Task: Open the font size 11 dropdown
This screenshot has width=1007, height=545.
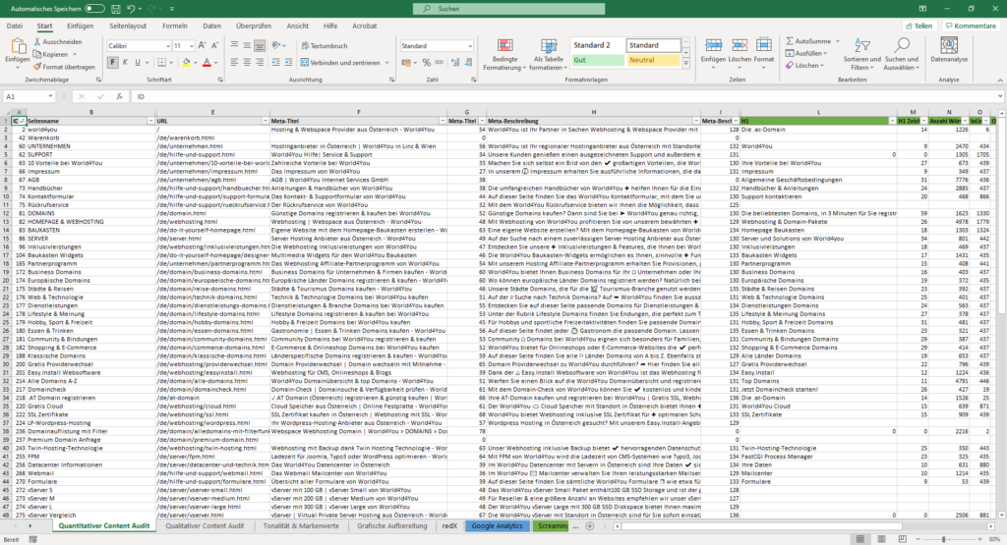Action: pyautogui.click(x=192, y=46)
